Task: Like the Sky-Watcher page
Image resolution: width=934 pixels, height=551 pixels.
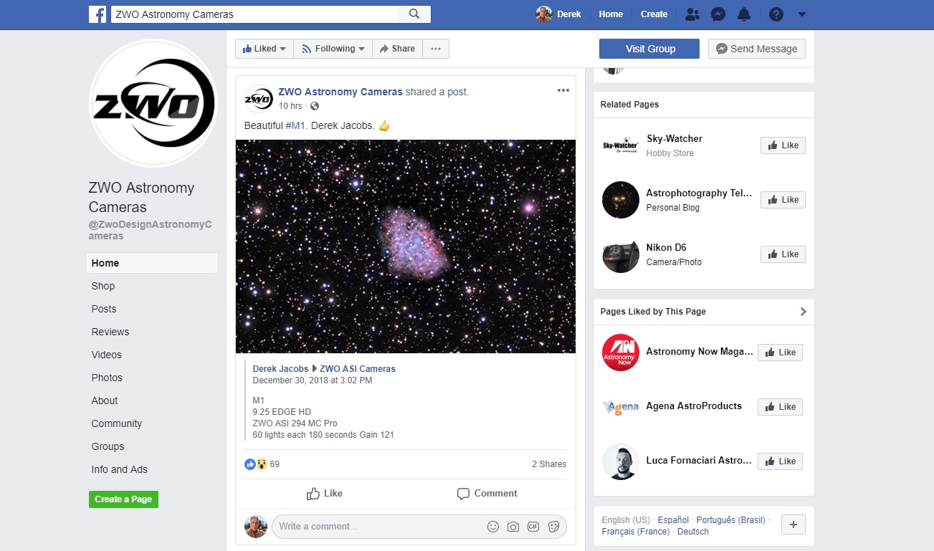Action: (783, 145)
